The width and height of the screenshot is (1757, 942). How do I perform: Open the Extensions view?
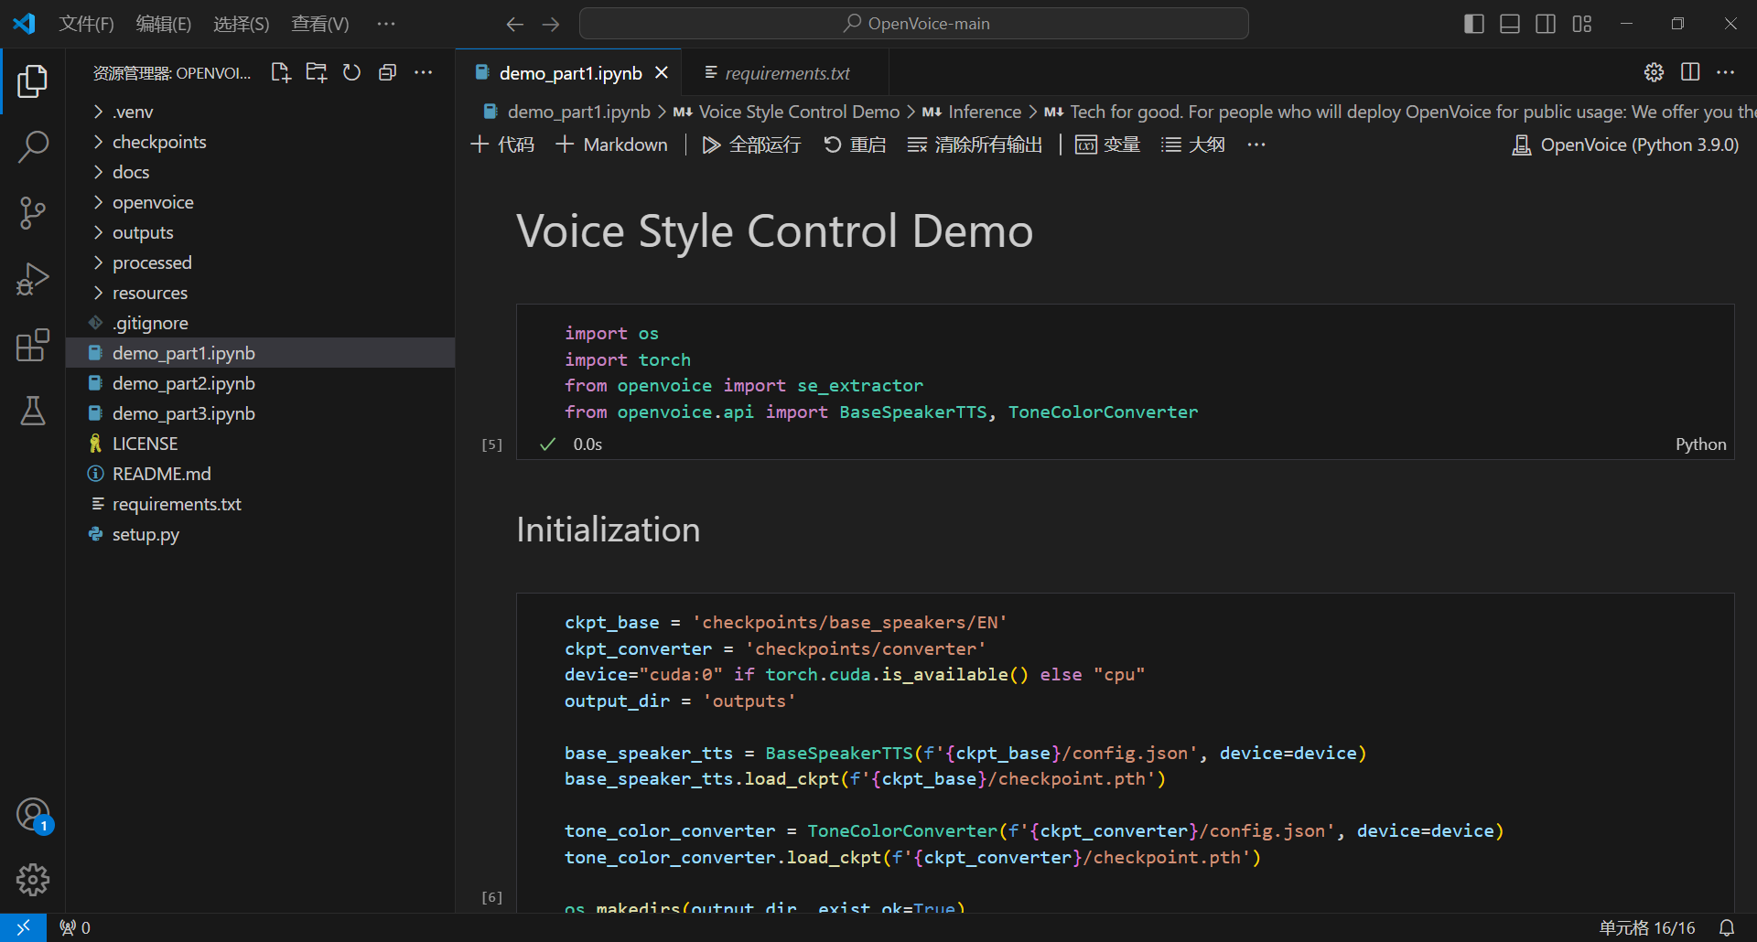coord(33,345)
